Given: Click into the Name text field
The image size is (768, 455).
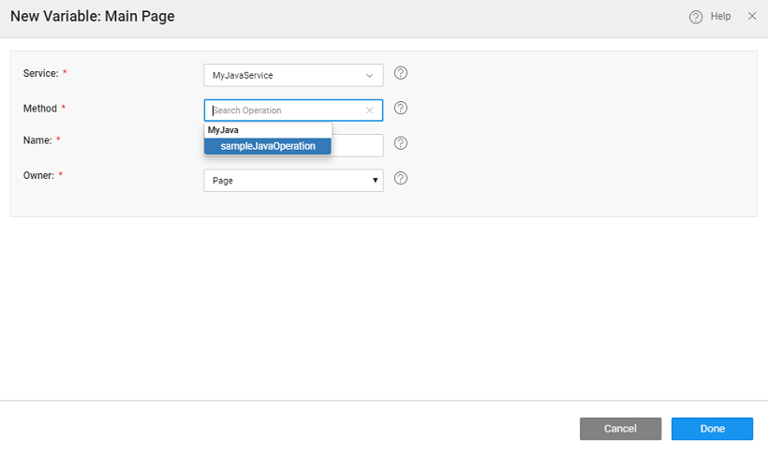Looking at the screenshot, I should point(358,145).
